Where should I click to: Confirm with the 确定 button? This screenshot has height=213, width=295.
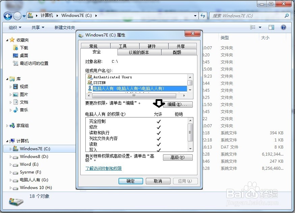[x=131, y=181]
